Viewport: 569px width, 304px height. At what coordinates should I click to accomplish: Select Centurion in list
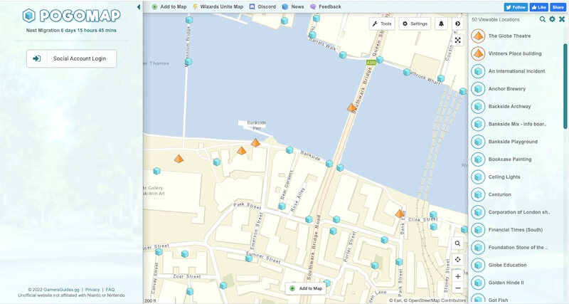516,194
